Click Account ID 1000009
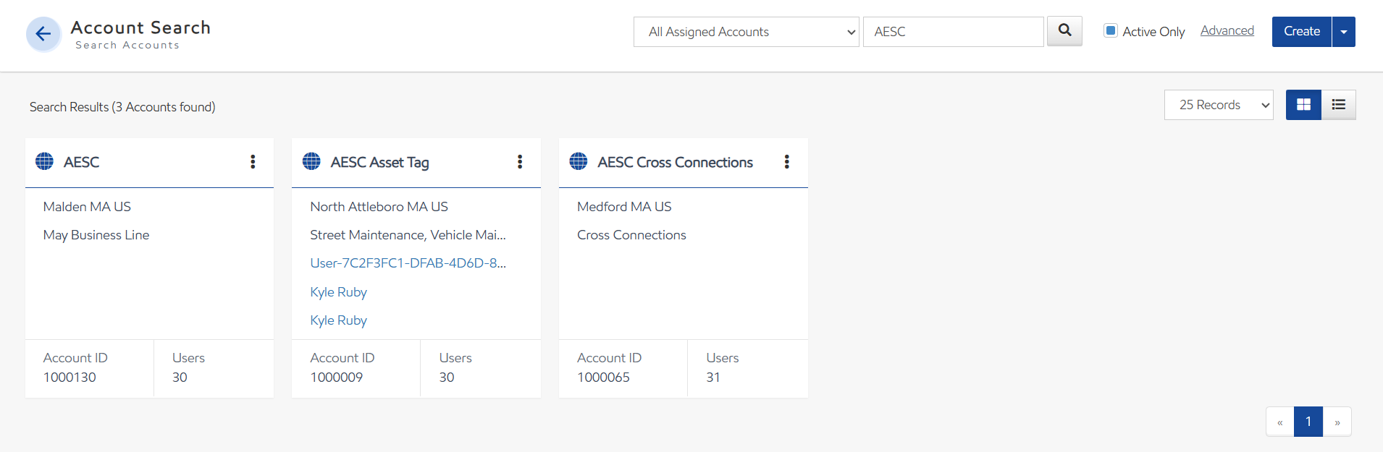 click(337, 378)
